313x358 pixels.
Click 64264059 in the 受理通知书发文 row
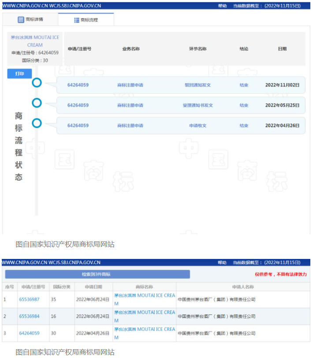pyautogui.click(x=78, y=105)
